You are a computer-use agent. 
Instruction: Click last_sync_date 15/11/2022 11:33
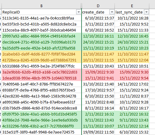click(132, 30)
